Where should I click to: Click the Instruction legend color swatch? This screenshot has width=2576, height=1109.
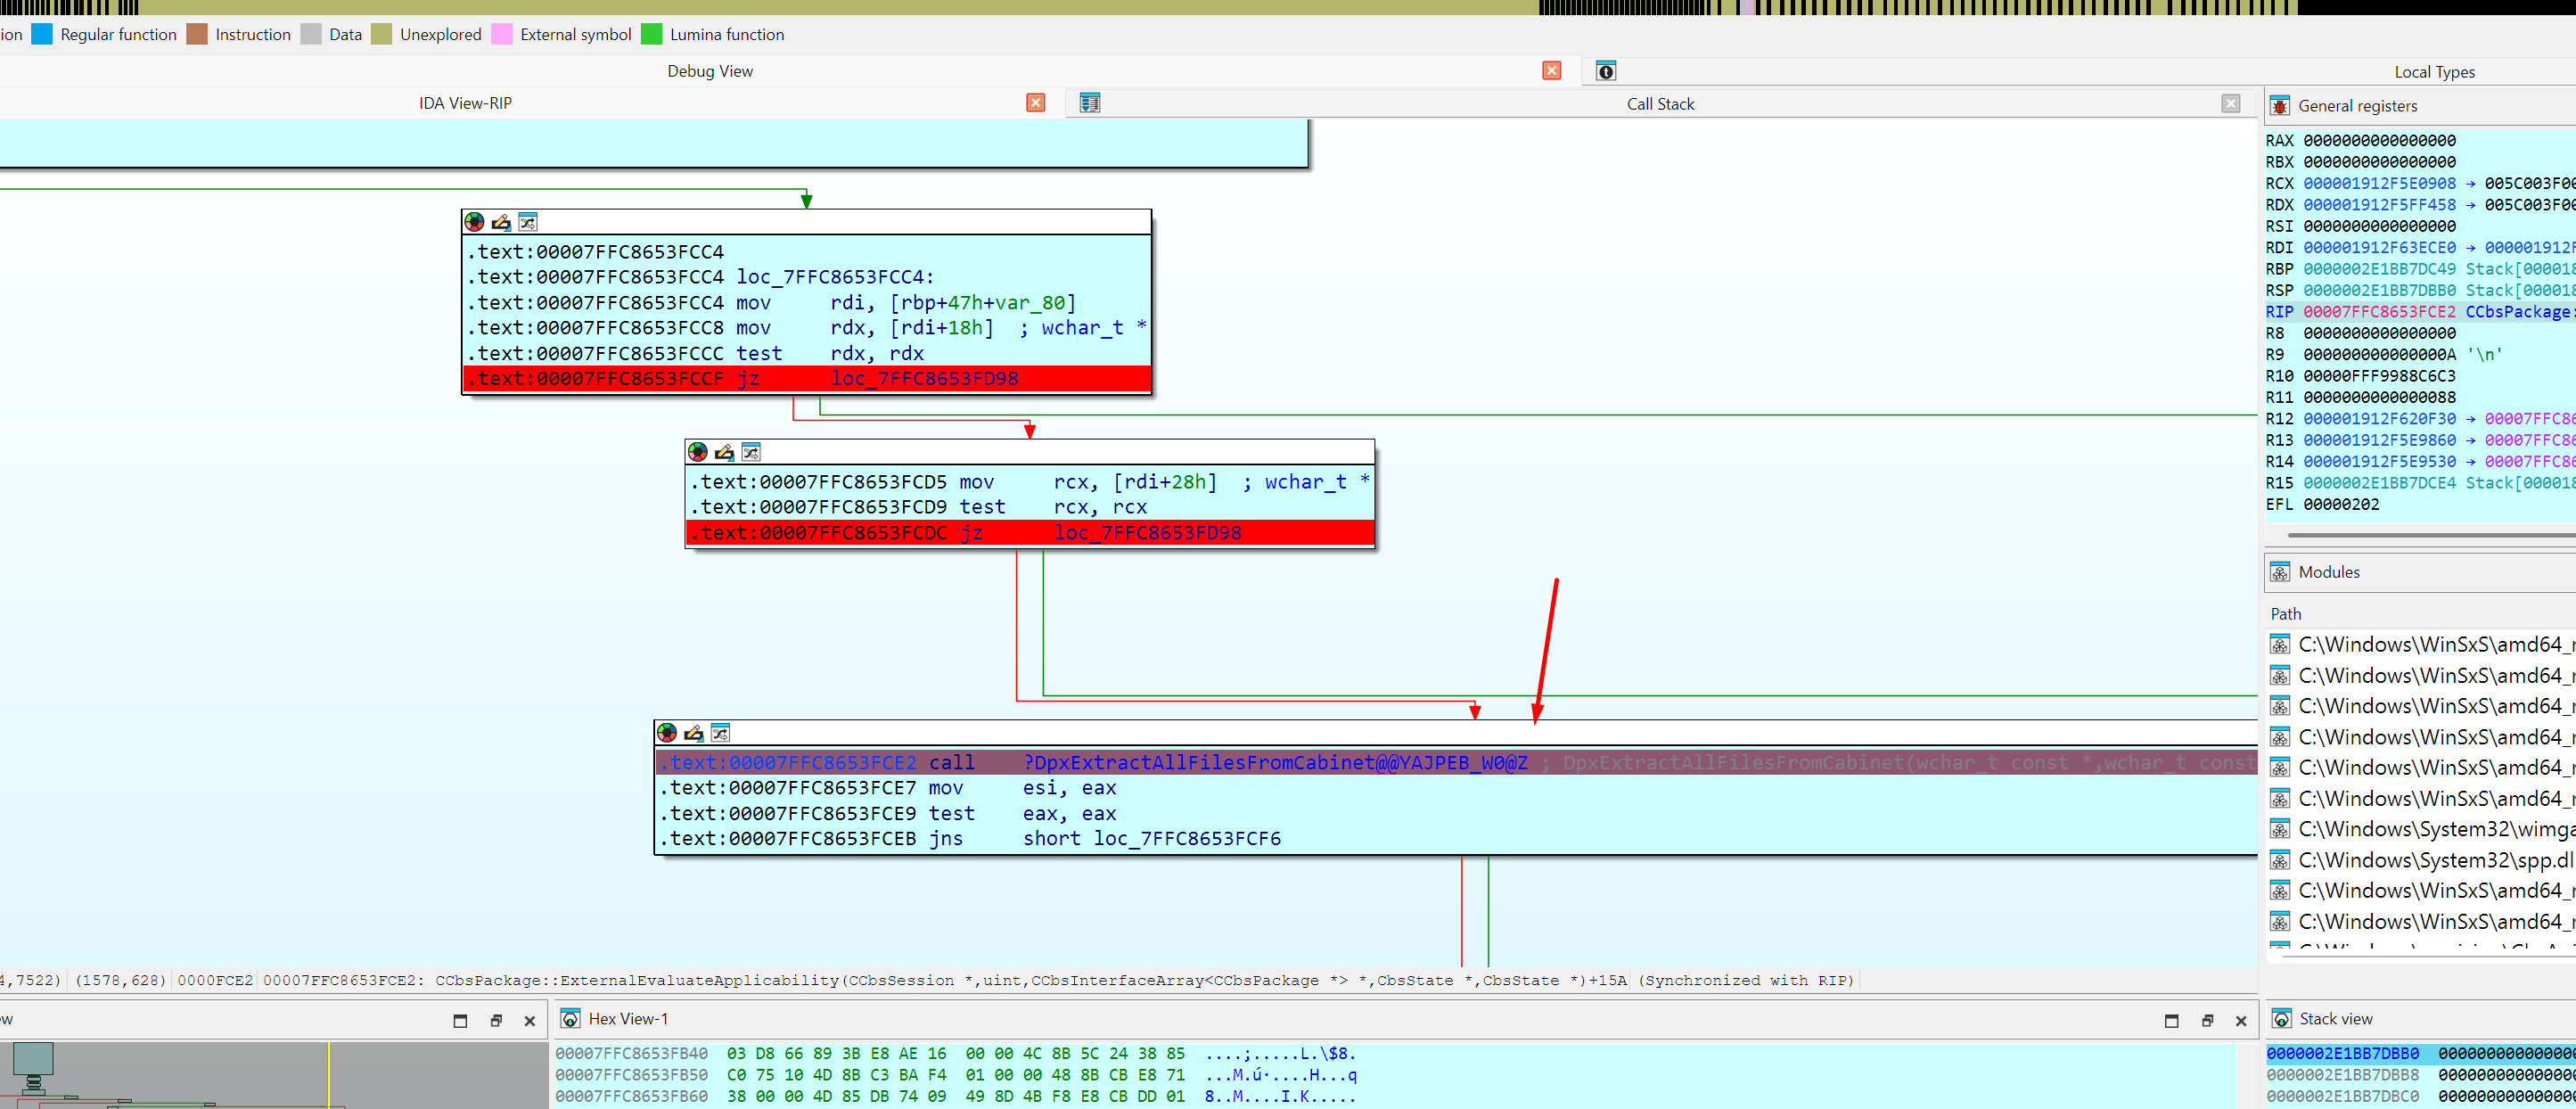click(197, 34)
